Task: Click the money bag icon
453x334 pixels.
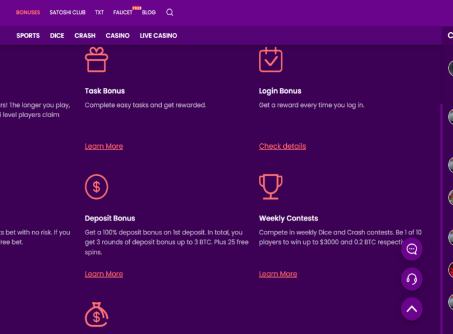Action: pos(96,314)
